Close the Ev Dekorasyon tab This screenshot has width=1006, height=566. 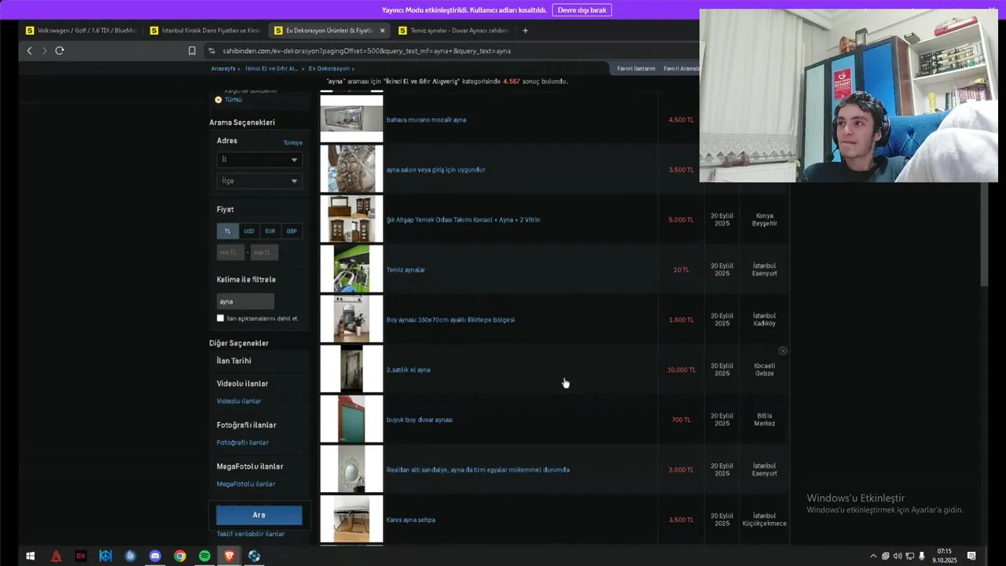[x=383, y=31]
